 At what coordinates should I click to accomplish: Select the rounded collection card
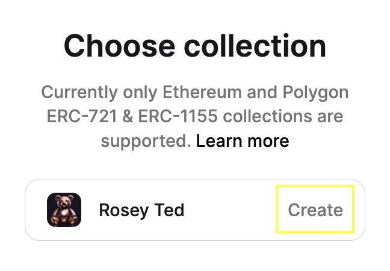195,210
